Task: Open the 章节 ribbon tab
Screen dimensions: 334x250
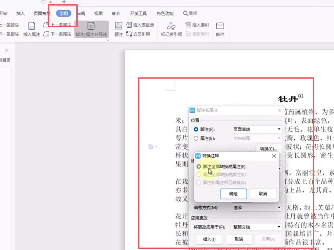Action: (x=116, y=13)
